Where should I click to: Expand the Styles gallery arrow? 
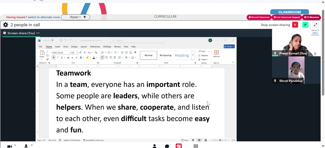pos(193,55)
